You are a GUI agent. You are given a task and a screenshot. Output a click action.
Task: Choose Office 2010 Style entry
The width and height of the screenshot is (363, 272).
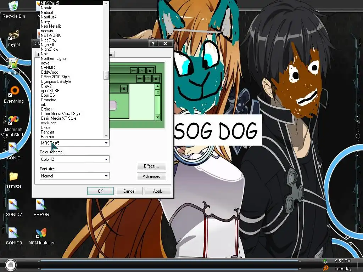pyautogui.click(x=72, y=77)
